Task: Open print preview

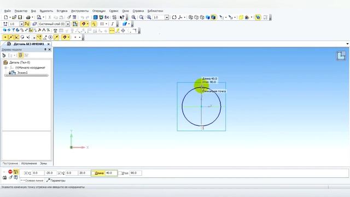Action: pos(39,17)
